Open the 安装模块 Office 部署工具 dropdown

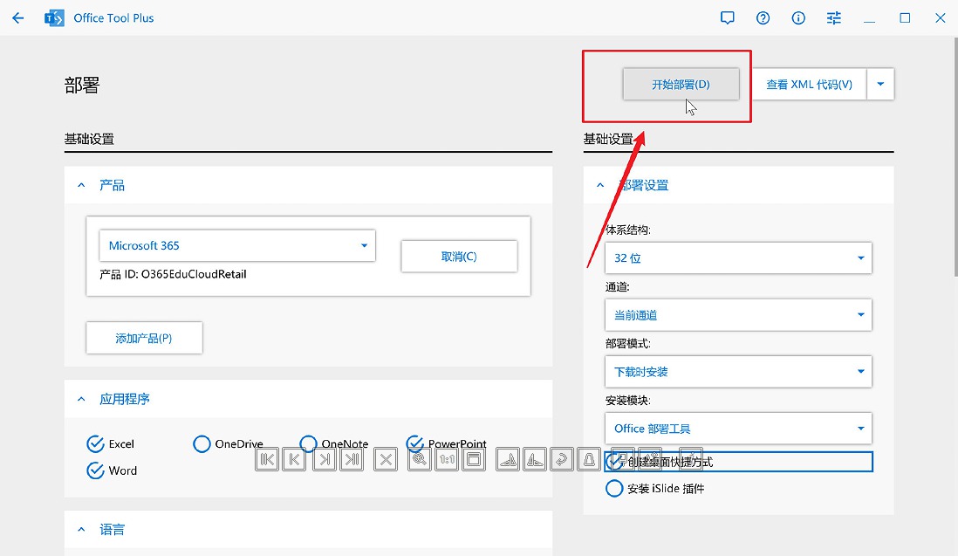coord(738,429)
